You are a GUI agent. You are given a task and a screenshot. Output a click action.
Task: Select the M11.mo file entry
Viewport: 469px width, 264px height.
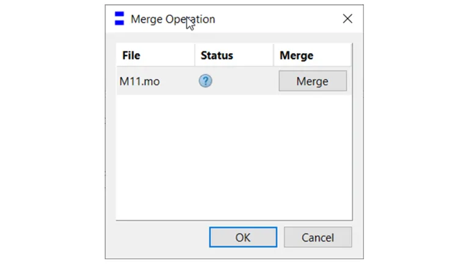(140, 81)
